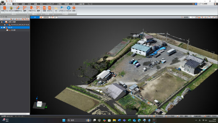Select the 地理院タイル import icon
The width and height of the screenshot is (218, 123).
(18, 9)
